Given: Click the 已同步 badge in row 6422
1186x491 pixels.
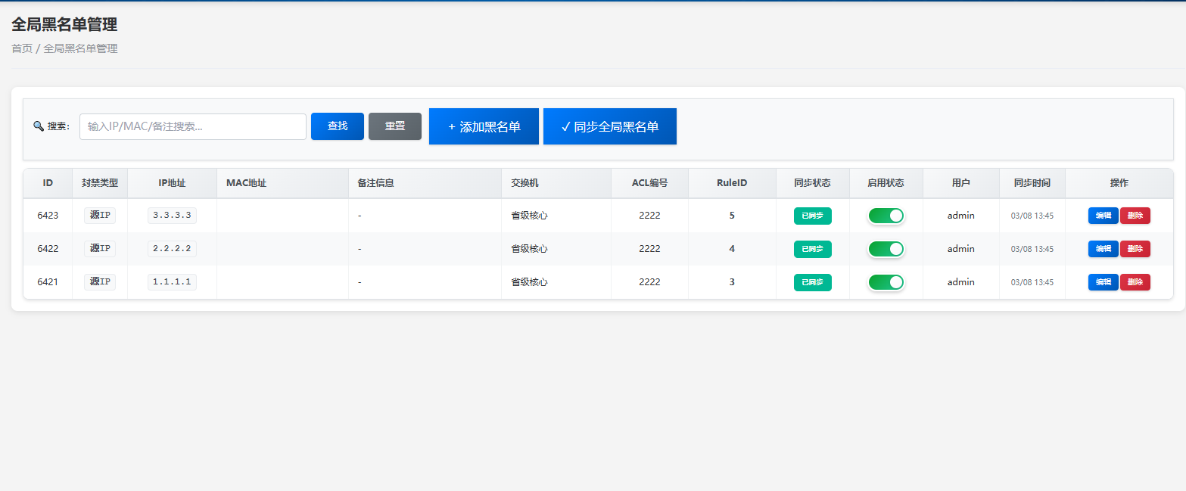Looking at the screenshot, I should tap(813, 248).
